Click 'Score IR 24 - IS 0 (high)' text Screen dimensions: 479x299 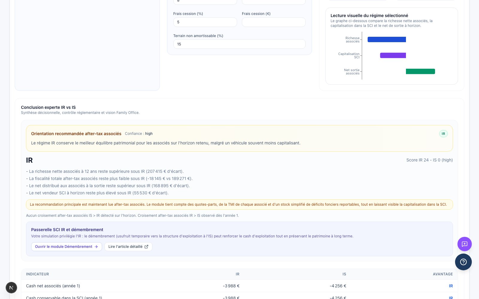(429, 160)
